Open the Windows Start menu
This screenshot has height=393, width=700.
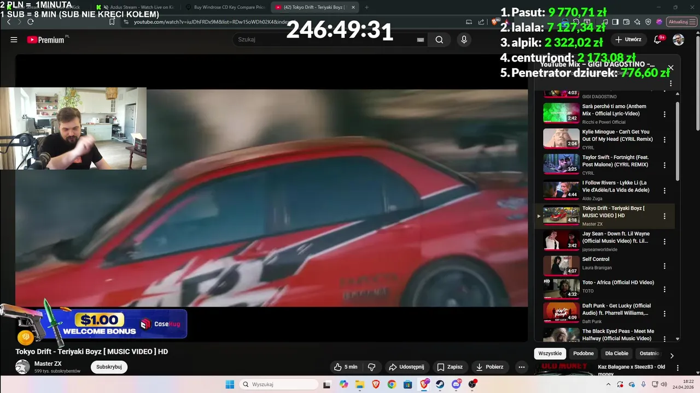coord(230,384)
